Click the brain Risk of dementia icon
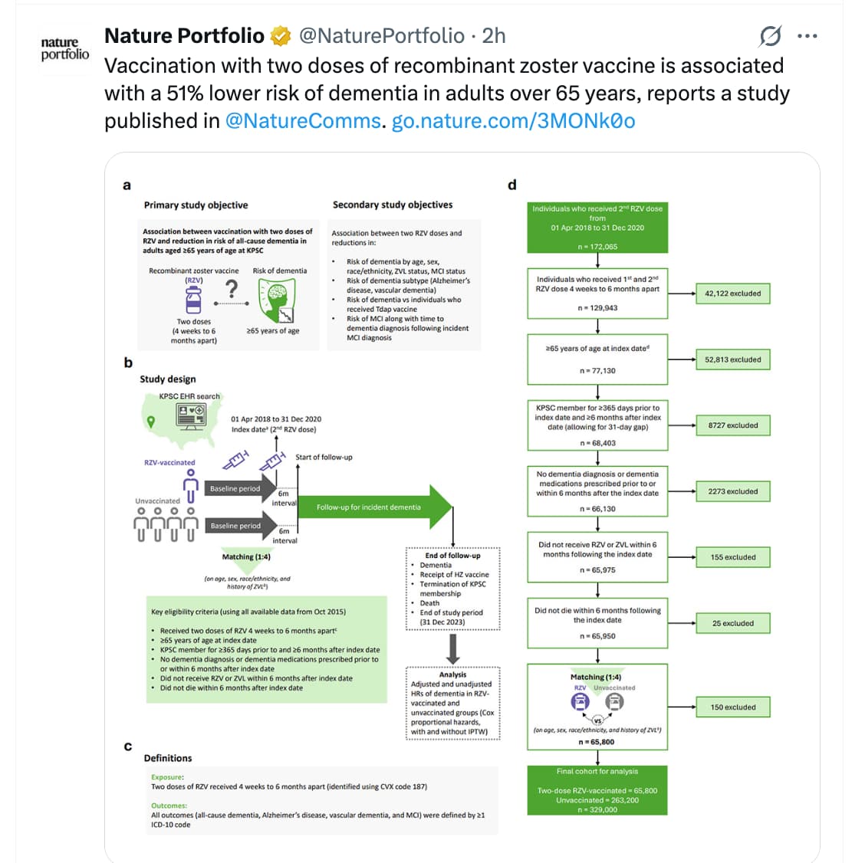Screen dimensions: 865x863 coord(278,300)
